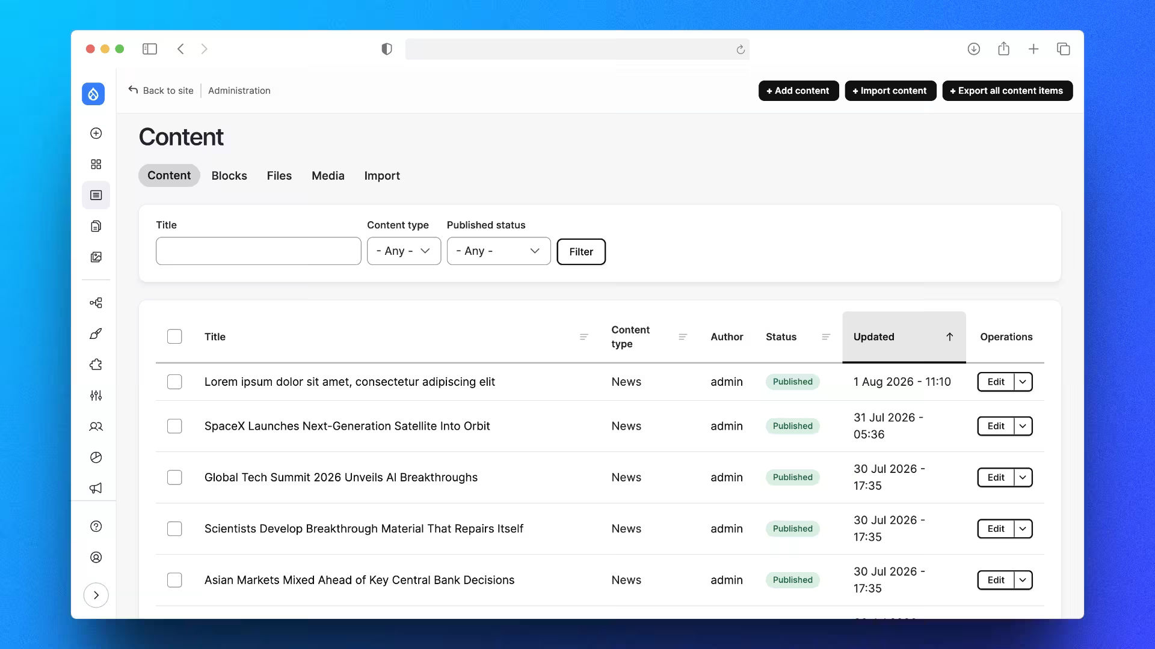Open the Extend puzzle-piece sidebar icon
Screen dimensions: 1155x649
coord(96,365)
